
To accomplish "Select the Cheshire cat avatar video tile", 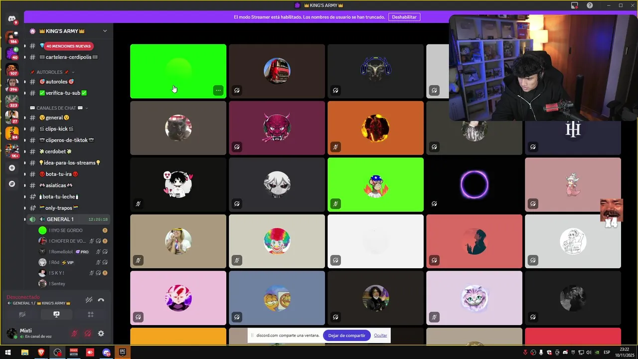I will tap(474, 298).
